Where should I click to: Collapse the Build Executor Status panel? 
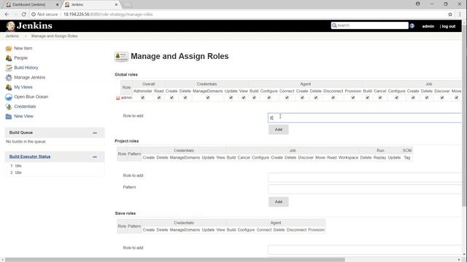point(95,157)
